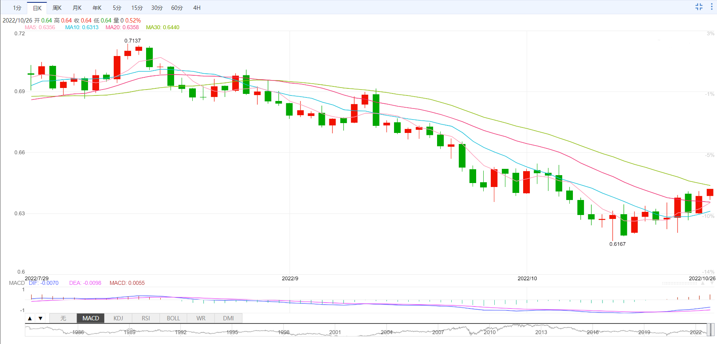
Task: Click the 0.7137 high price annotation
Action: [133, 41]
